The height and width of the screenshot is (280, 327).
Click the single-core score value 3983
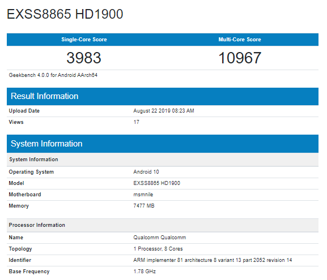(84, 58)
